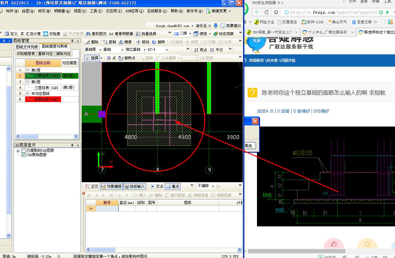Toggle 对象捕捉 object snap
This screenshot has width=395, height=258.
[111, 186]
